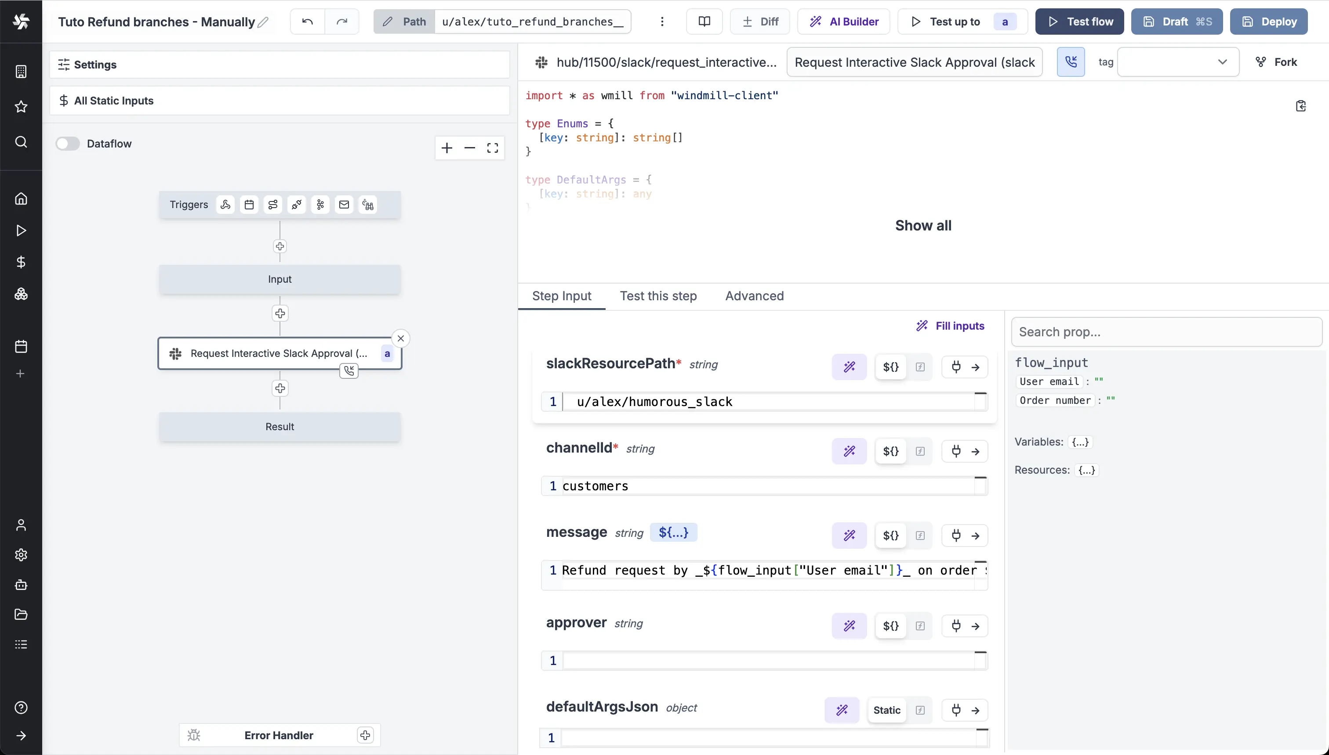Viewport: 1329px width, 755px height.
Task: Open Resources from the left sidebar
Action: click(21, 294)
